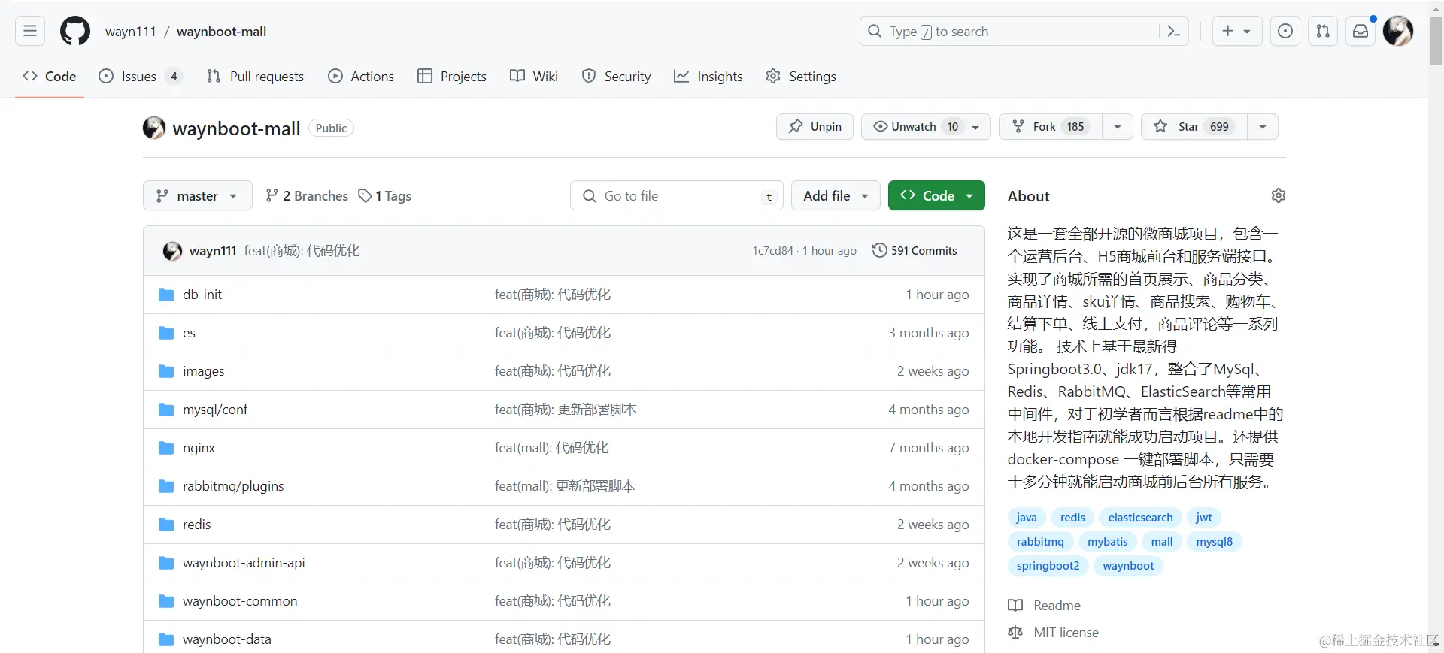Open the 2 Branches link
Viewport: 1444px width, 653px height.
(x=307, y=195)
